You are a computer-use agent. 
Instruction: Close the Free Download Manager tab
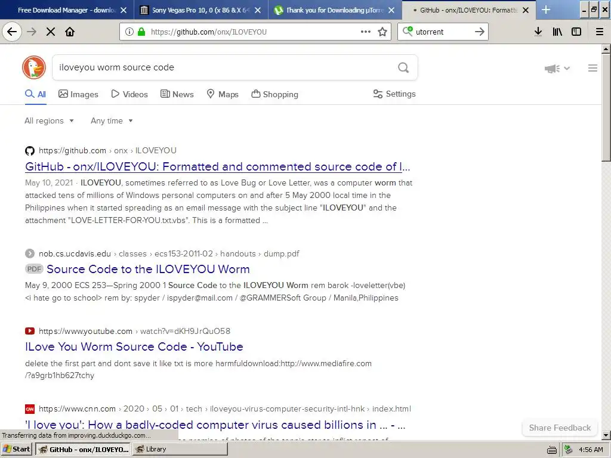pos(124,10)
